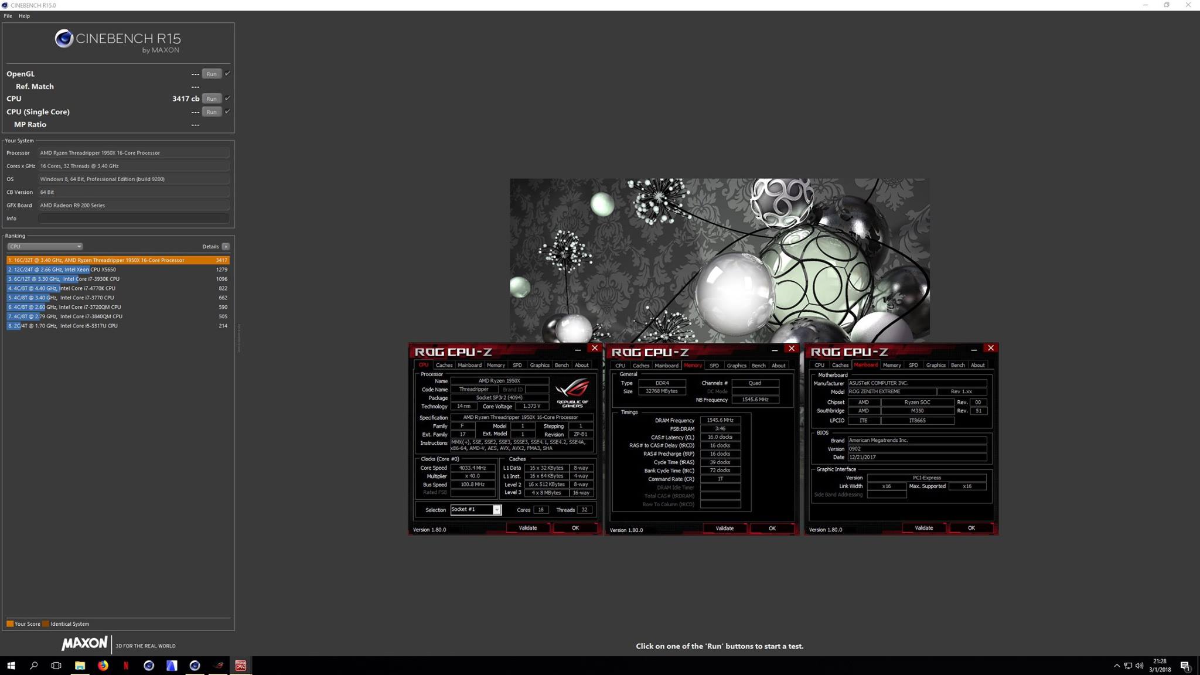1200x675 pixels.
Task: Show hidden system tray icons
Action: 1116,666
